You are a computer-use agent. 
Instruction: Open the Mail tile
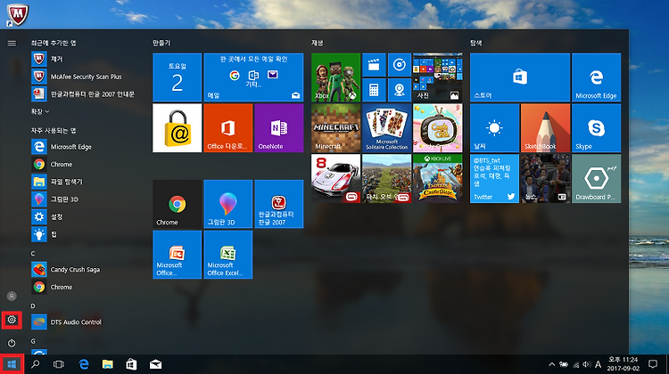pyautogui.click(x=253, y=77)
